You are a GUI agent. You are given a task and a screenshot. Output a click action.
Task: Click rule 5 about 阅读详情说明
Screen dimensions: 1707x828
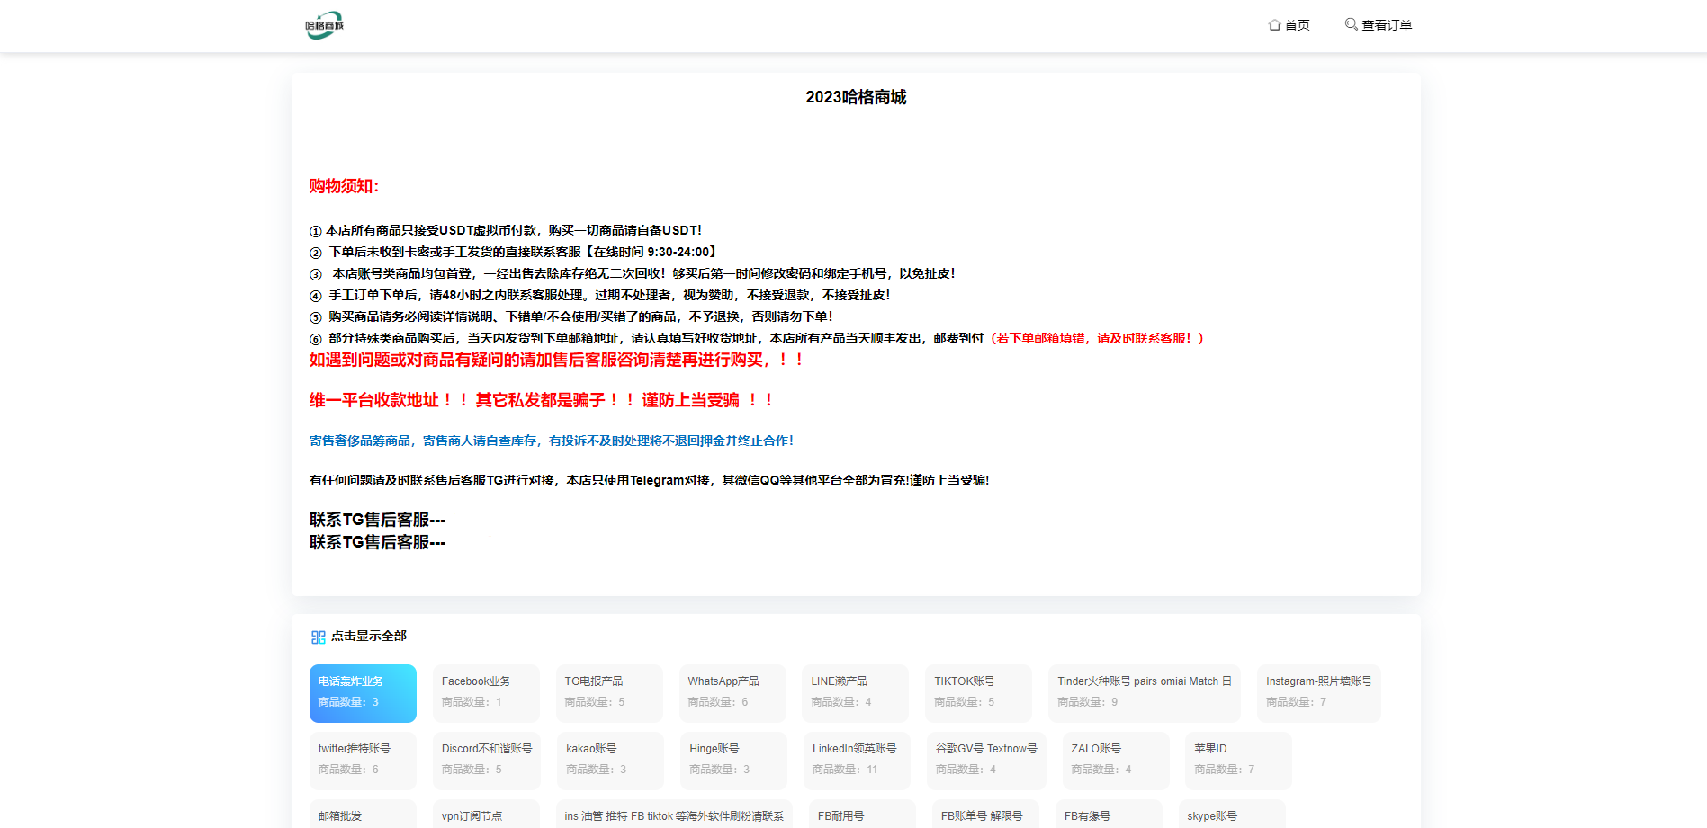point(571,316)
